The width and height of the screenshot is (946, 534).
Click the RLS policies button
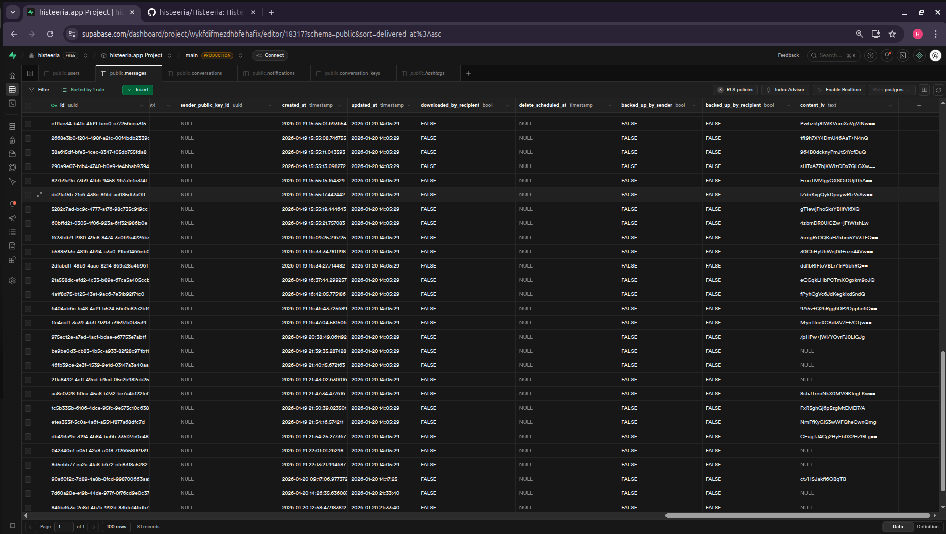point(735,90)
